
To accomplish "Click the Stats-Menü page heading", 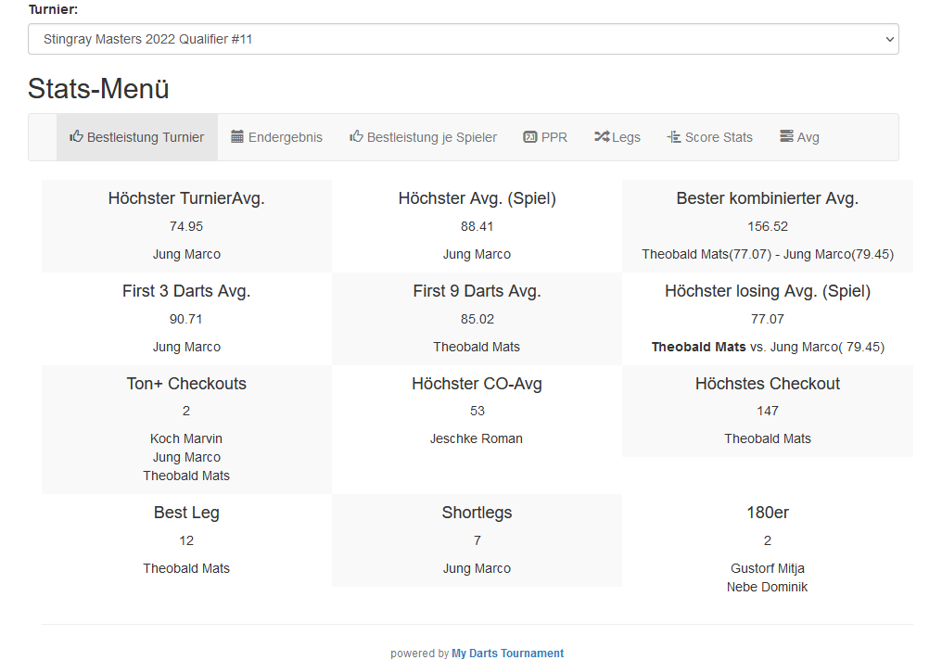I will pos(98,89).
